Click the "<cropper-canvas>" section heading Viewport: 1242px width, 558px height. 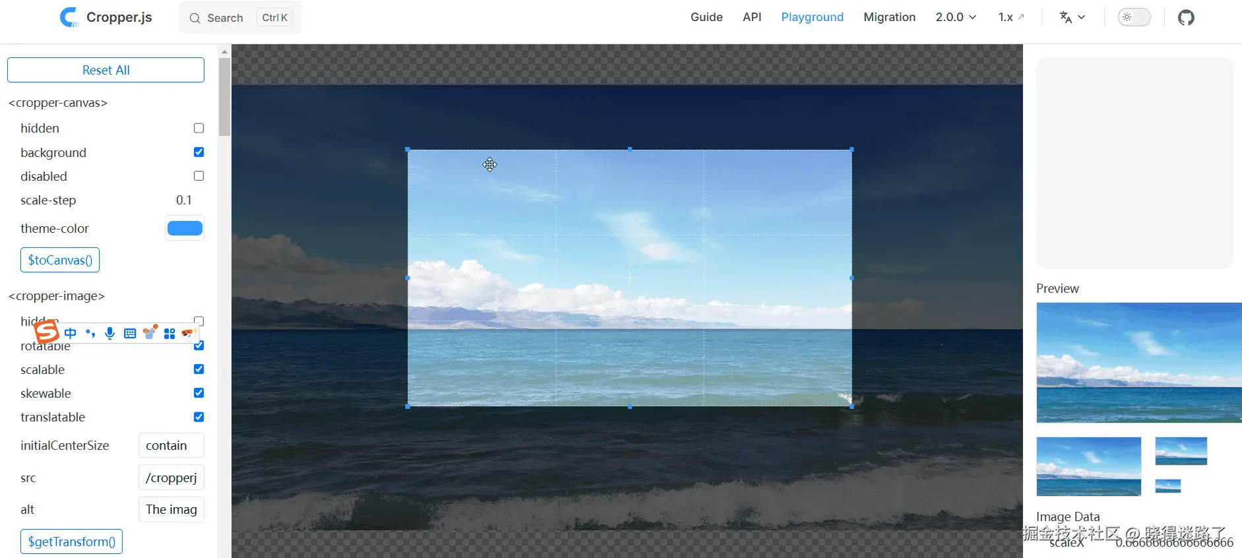(58, 103)
